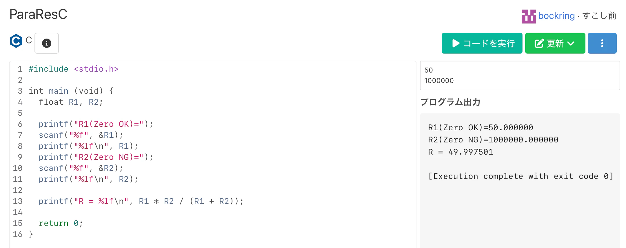
Task: Run the code with コードを実行 button
Action: (x=482, y=43)
